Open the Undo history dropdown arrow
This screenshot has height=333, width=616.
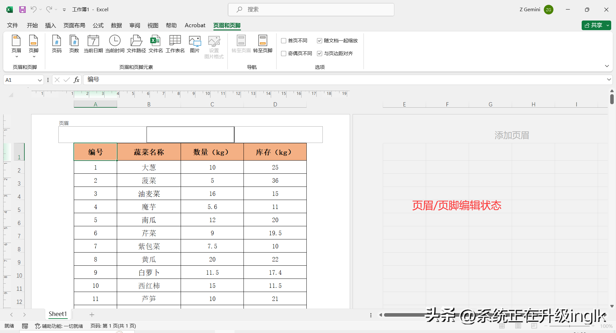tap(41, 10)
